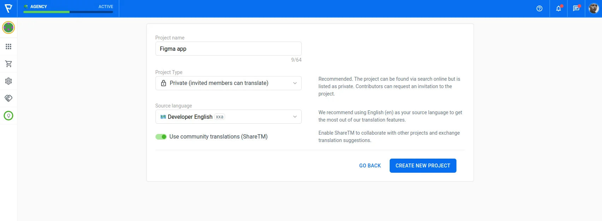The height and width of the screenshot is (221, 602).
Task: Open the Project Type dropdown
Action: click(x=228, y=83)
